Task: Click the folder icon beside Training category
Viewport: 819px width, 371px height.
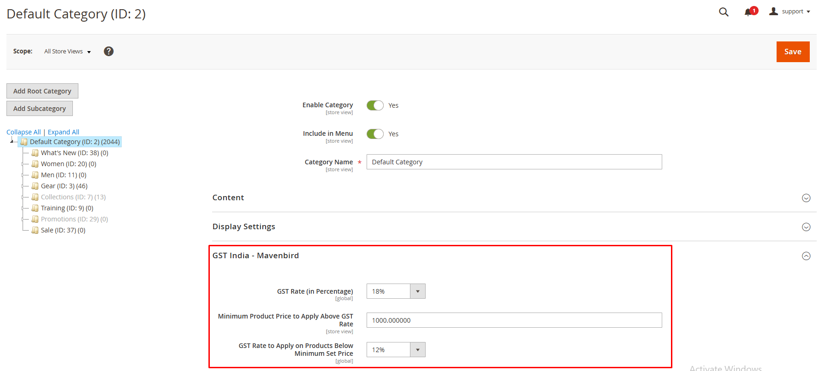Action: tap(35, 208)
